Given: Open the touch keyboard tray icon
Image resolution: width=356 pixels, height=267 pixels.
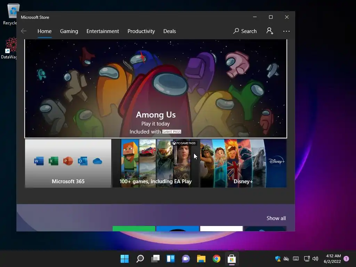Looking at the screenshot, I should pos(296,259).
